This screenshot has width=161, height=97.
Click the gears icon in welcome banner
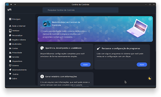(x=47, y=24)
